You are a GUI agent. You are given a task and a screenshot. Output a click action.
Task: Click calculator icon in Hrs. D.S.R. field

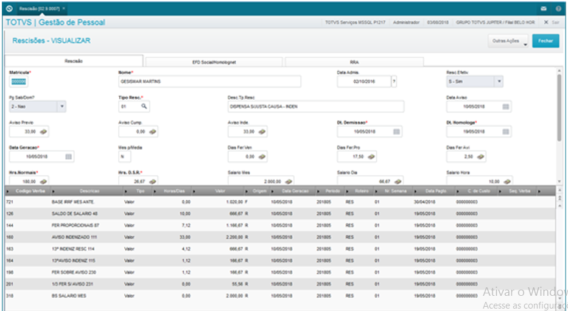(x=153, y=181)
